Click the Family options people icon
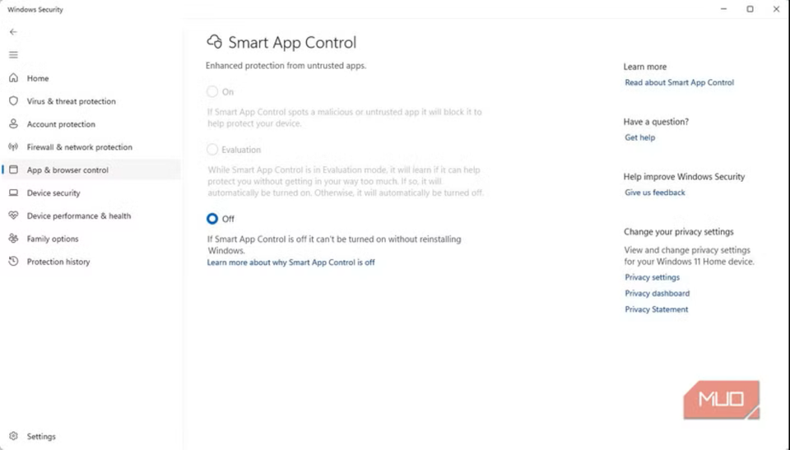This screenshot has width=790, height=450. pos(13,239)
